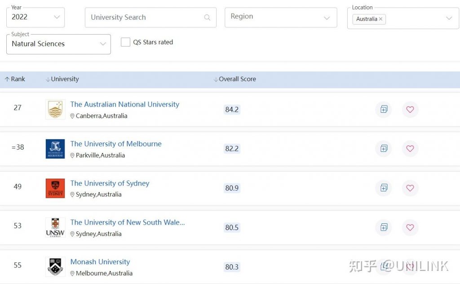Open the Location dropdown arrow
Screen dimensions: 460x284
tap(449, 18)
